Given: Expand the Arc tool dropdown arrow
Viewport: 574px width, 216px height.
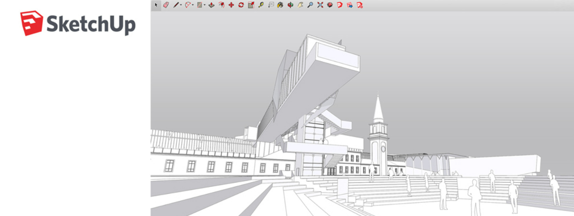Looking at the screenshot, I should [x=193, y=5].
